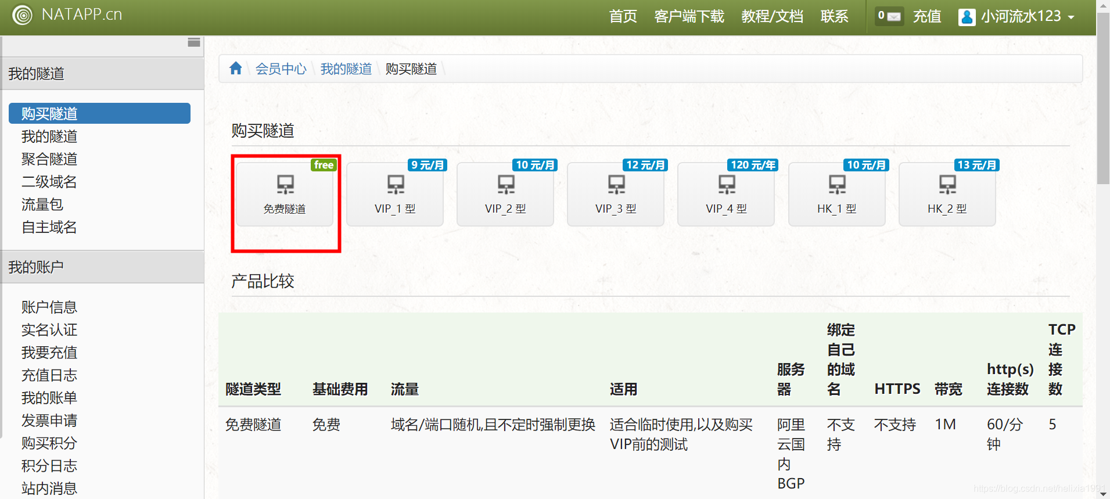This screenshot has height=499, width=1110.
Task: Click the 我的隧道 sidebar section header
Action: 102,74
